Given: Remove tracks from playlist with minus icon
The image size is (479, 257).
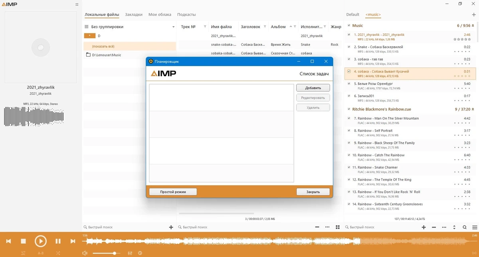Looking at the screenshot, I should (x=434, y=227).
